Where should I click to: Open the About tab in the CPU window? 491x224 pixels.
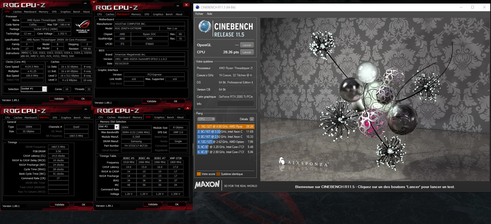click(86, 12)
